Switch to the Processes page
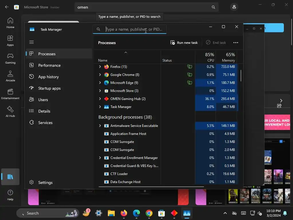The image size is (293, 220). coord(59,54)
